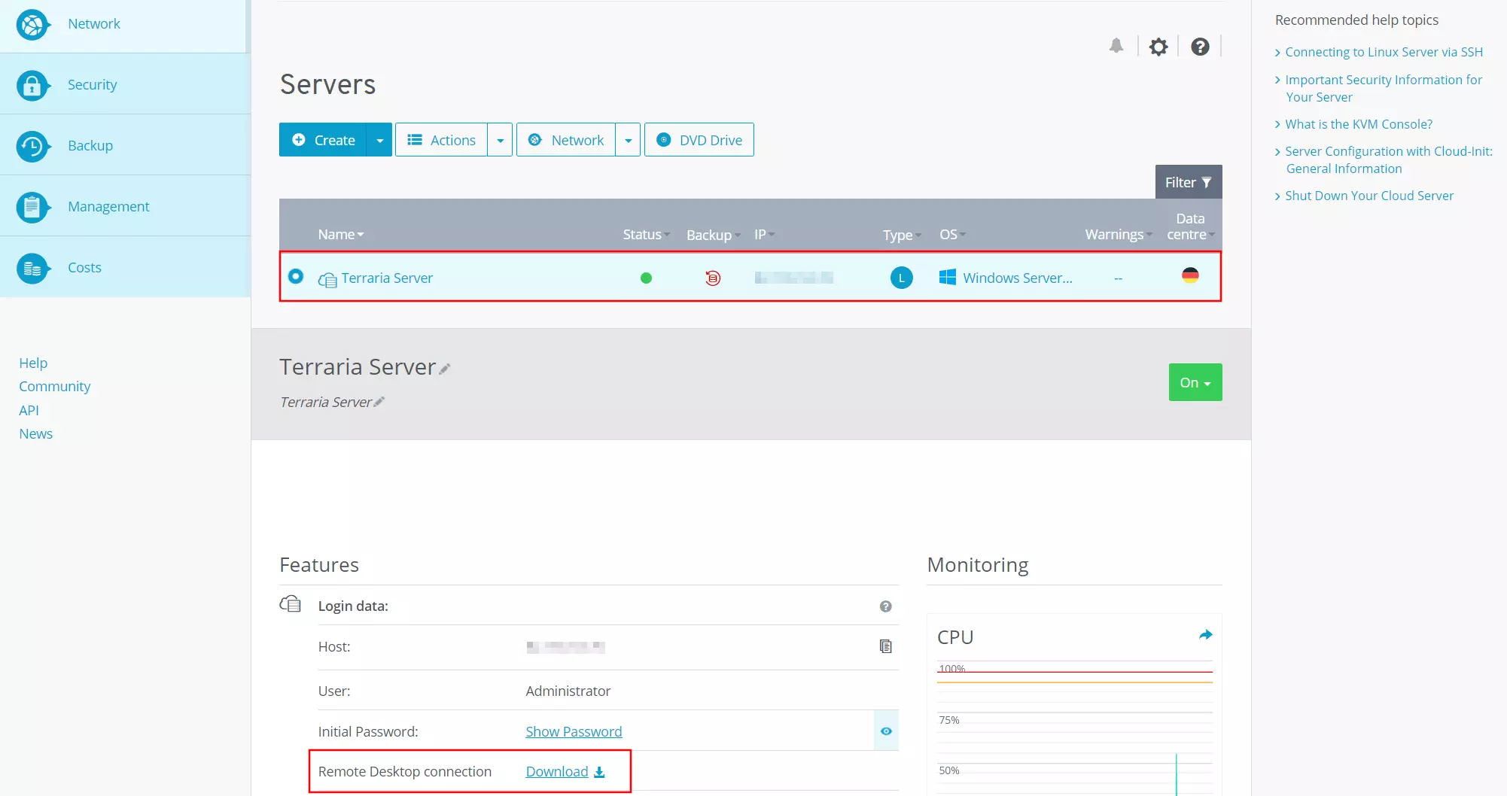The width and height of the screenshot is (1507, 796).
Task: Sort servers by Backup column
Action: (x=713, y=235)
